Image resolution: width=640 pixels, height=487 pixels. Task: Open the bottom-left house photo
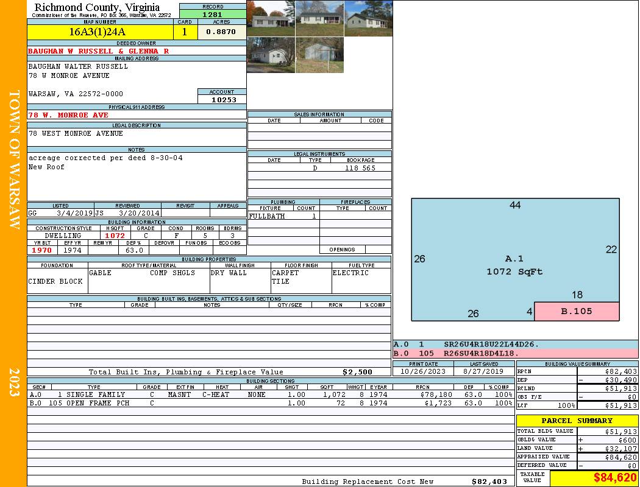coord(271,55)
